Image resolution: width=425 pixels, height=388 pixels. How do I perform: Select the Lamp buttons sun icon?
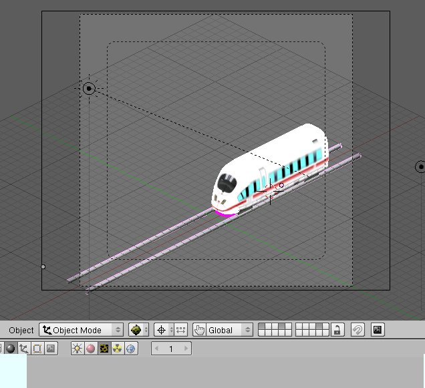tap(77, 349)
